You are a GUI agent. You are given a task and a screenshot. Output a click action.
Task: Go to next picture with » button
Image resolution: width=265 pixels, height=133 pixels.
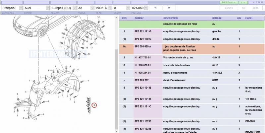169,8
